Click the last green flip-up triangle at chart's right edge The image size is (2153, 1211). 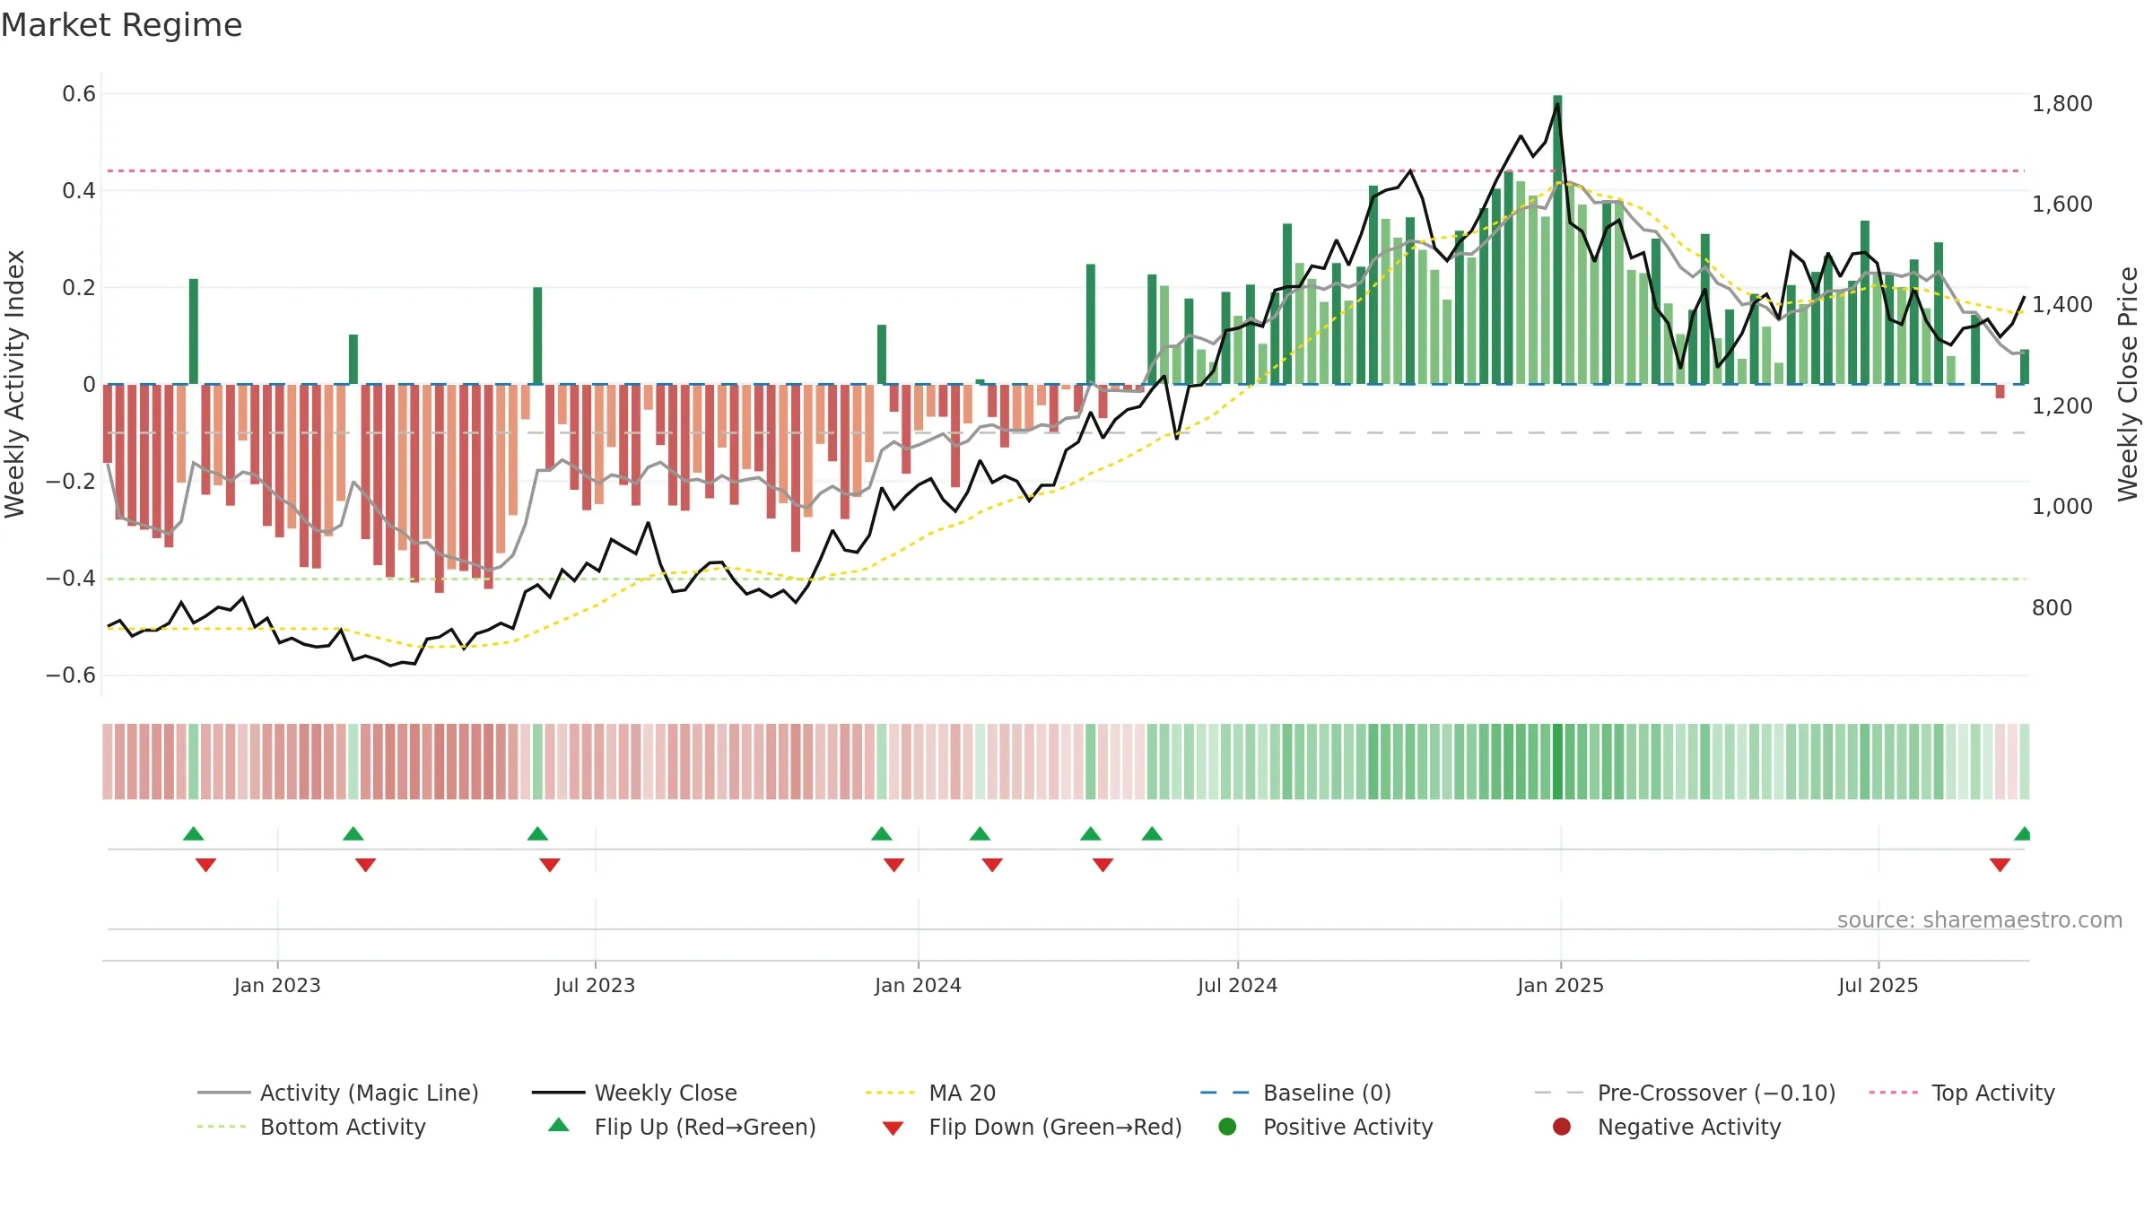[x=2023, y=833]
